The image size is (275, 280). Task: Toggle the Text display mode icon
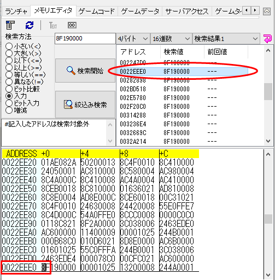click(53, 25)
